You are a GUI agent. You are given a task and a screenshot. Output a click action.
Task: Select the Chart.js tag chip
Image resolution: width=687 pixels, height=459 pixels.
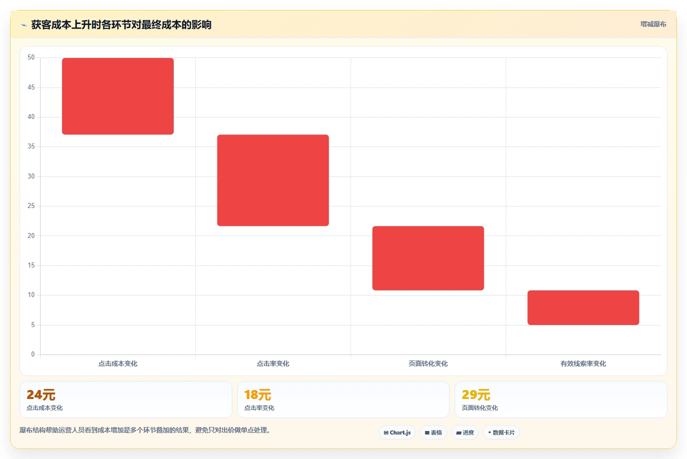(x=397, y=432)
